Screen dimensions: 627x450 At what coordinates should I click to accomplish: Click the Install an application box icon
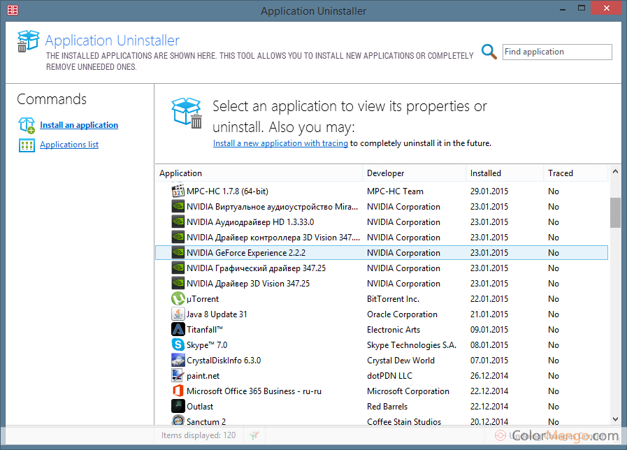pos(27,125)
